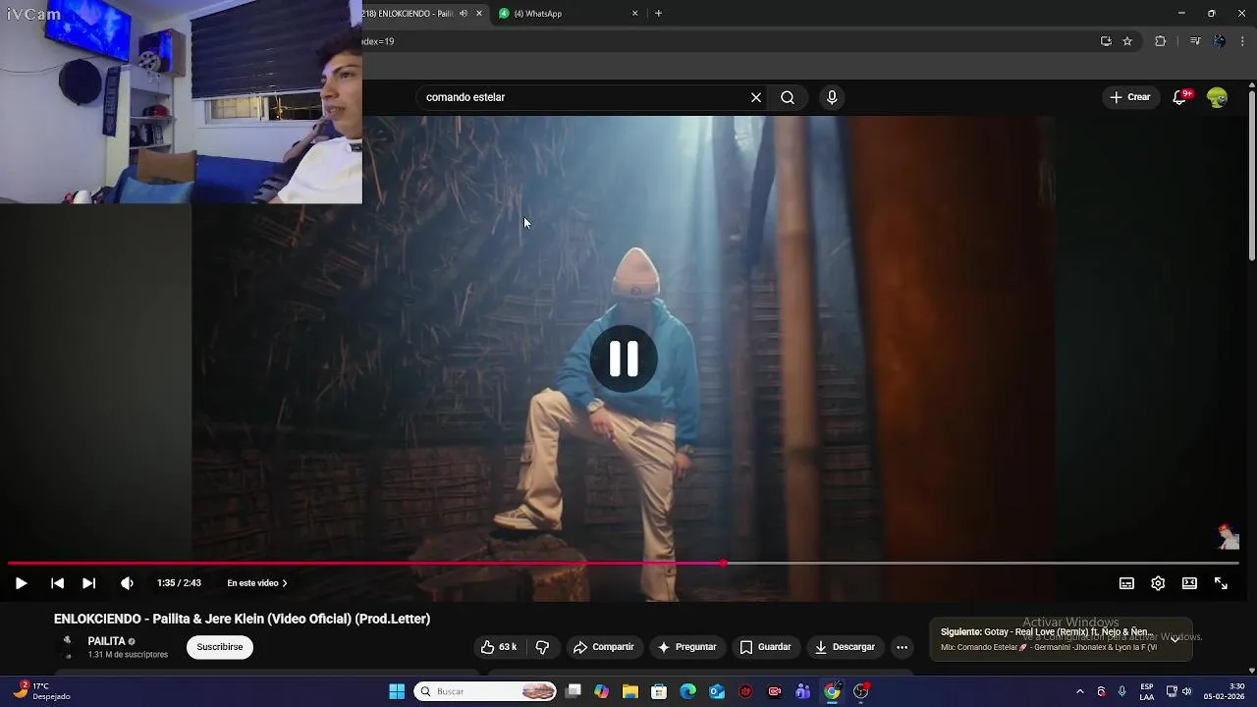Open YouTube notifications bell

1180,97
